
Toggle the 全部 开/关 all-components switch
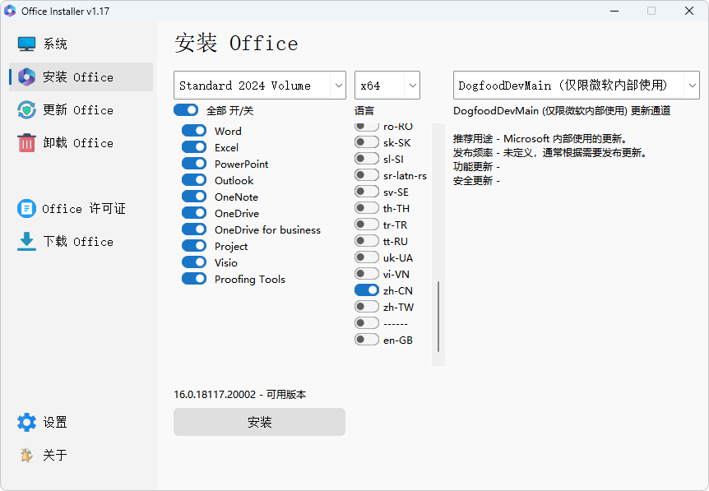coord(186,109)
